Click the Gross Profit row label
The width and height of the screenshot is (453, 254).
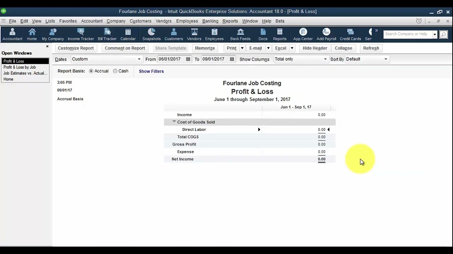[x=184, y=144]
